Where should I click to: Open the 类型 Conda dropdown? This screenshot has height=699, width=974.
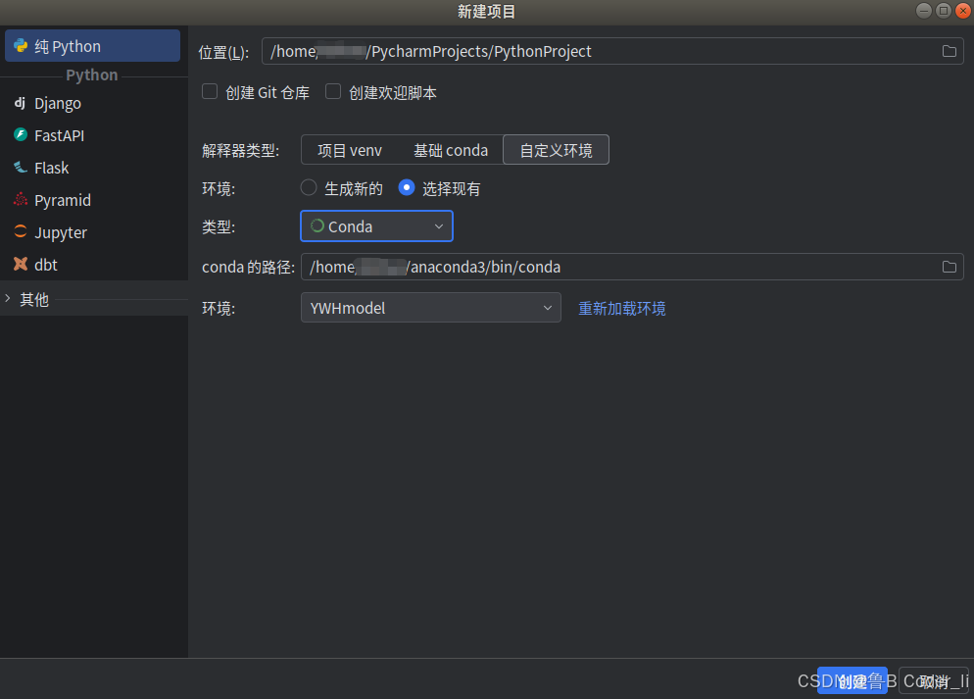click(x=376, y=226)
